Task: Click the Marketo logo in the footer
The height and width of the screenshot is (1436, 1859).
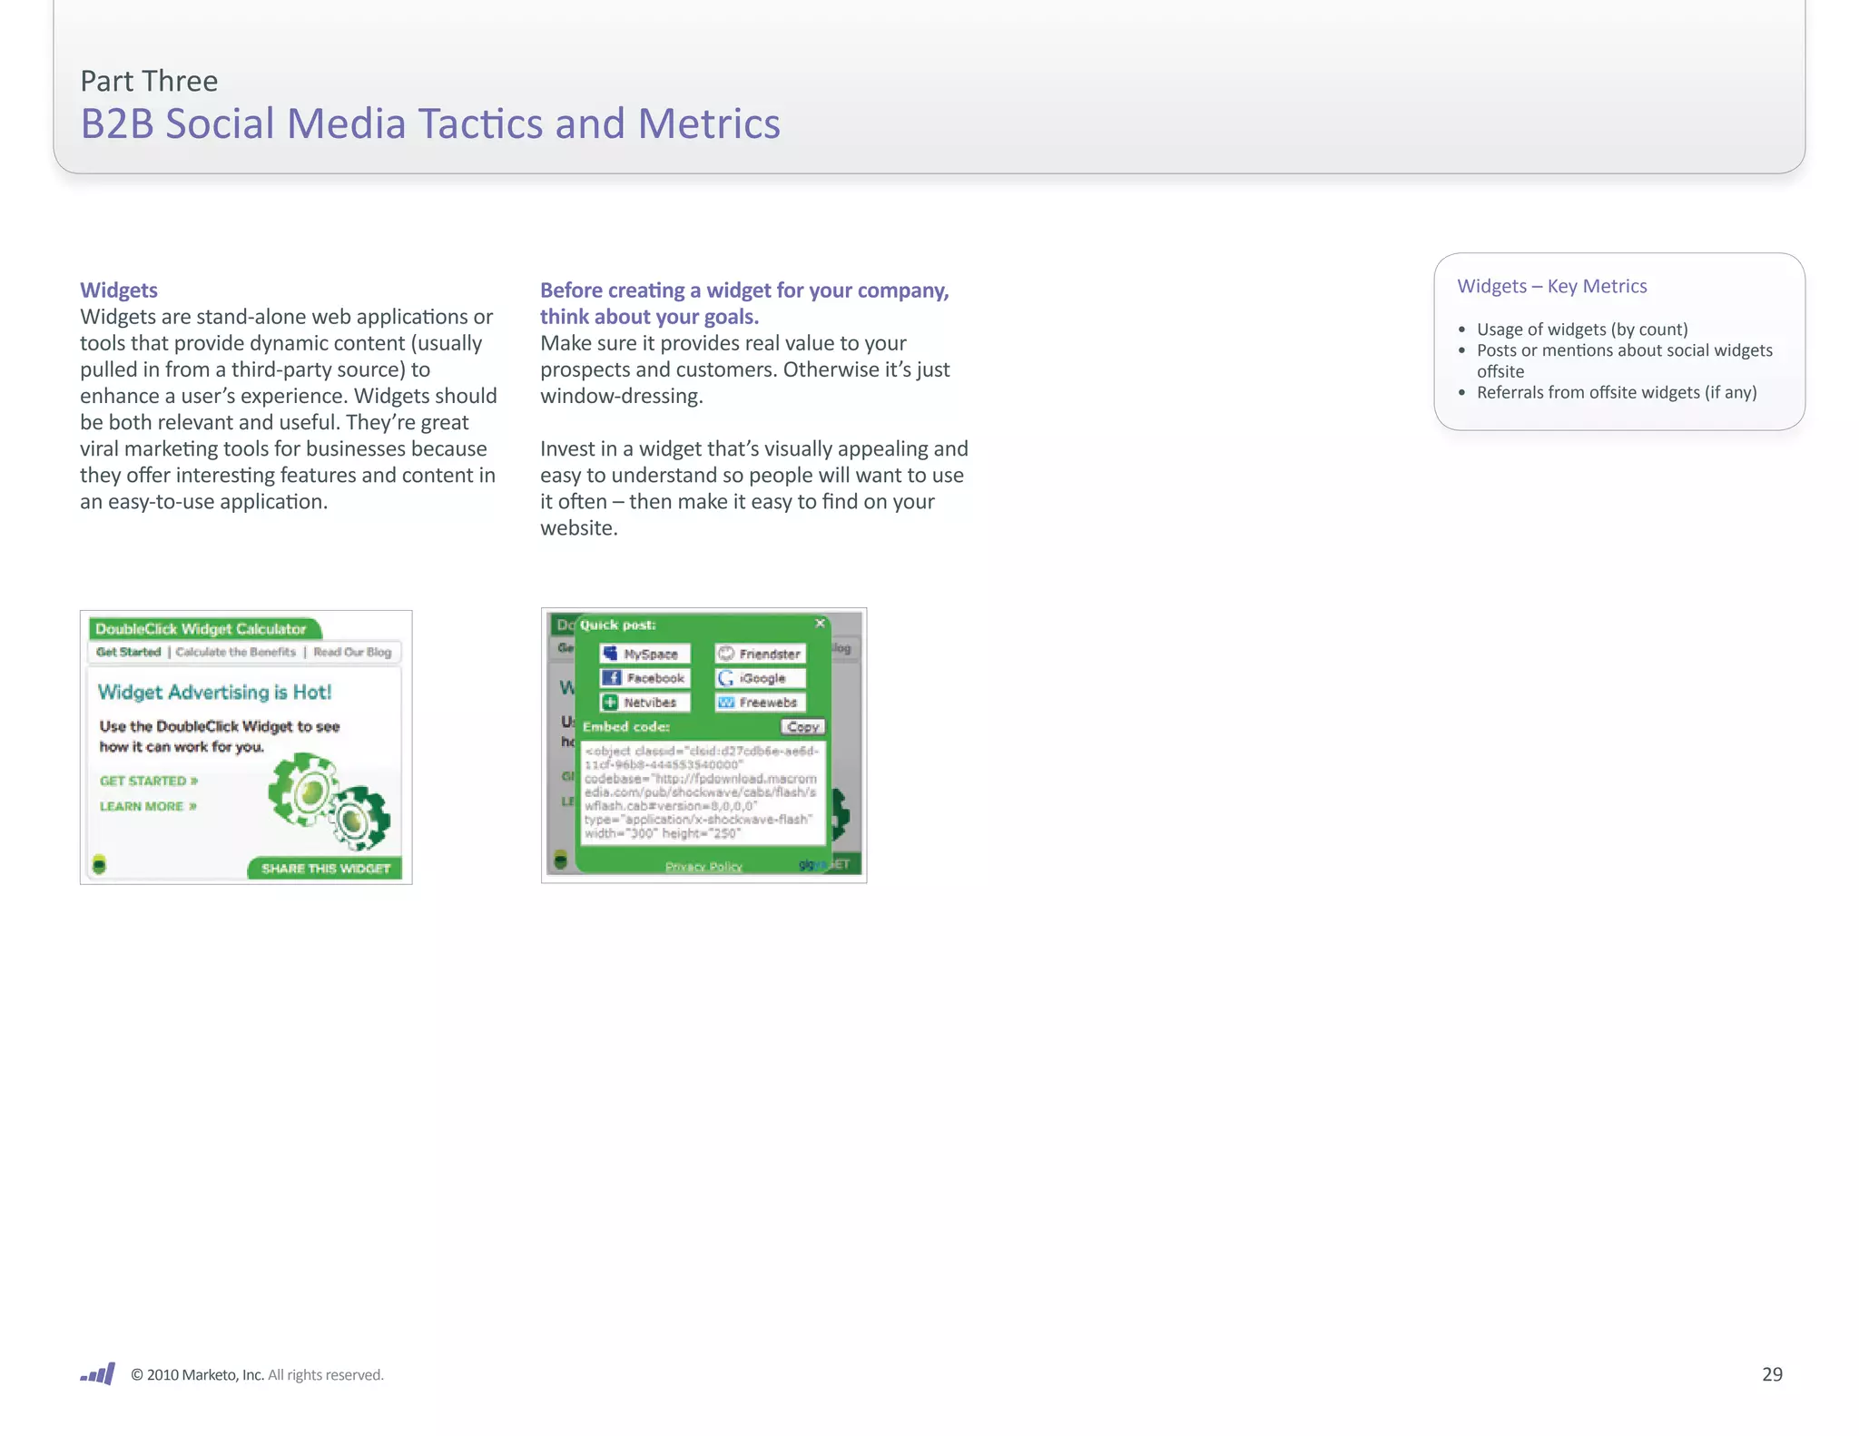Action: tap(97, 1374)
